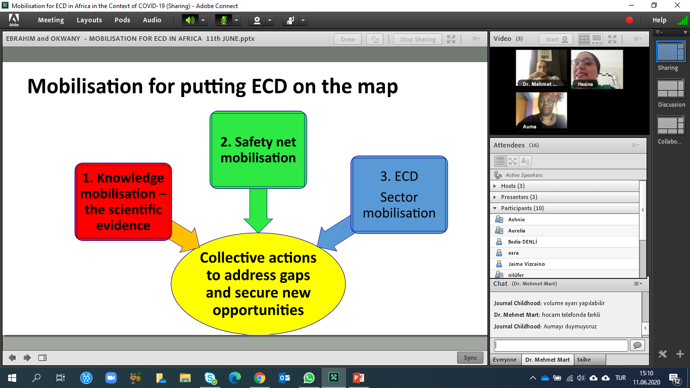Viewport: 690px width, 388px height.
Task: Go to the next slide arrow
Action: 27,358
